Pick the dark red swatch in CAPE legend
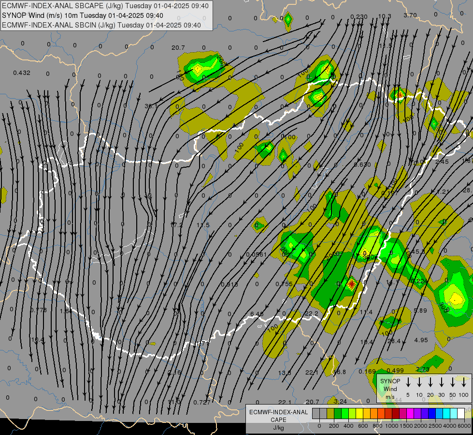 [x=396, y=413]
